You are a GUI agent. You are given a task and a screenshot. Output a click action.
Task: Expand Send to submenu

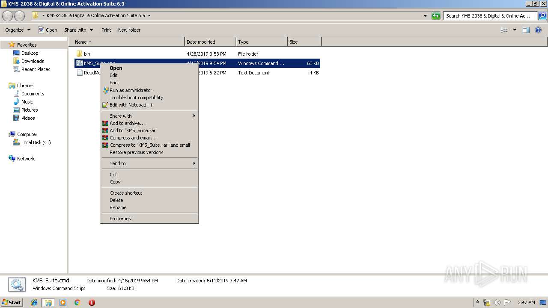coord(149,163)
